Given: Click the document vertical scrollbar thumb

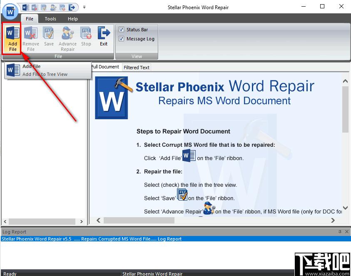Looking at the screenshot, I should pyautogui.click(x=345, y=109).
